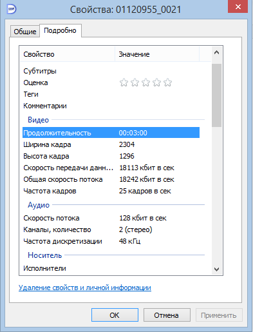Click the 25 кадров в сек value
The width and height of the screenshot is (253, 332).
(x=145, y=191)
